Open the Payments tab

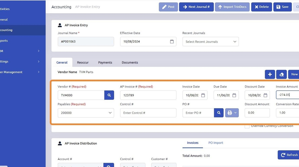pyautogui.click(x=105, y=62)
